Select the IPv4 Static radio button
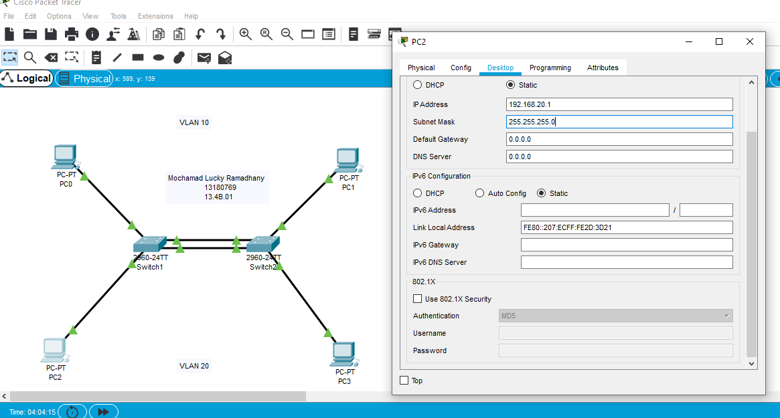 [510, 85]
